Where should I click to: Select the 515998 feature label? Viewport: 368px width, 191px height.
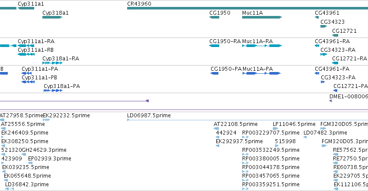285,141
